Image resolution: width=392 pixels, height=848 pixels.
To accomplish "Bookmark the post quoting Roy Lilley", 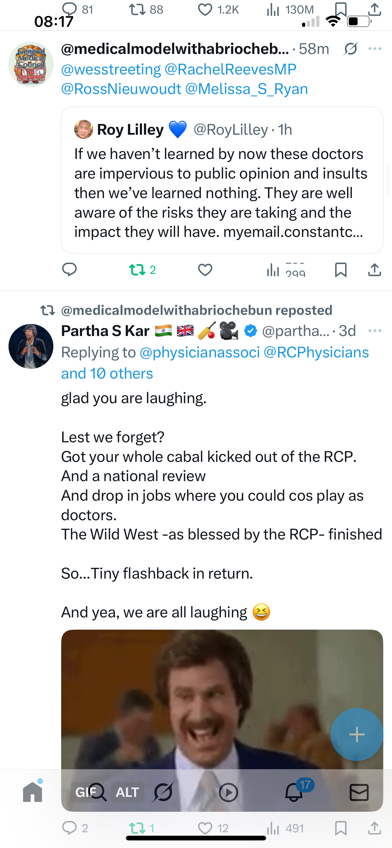I will click(341, 270).
